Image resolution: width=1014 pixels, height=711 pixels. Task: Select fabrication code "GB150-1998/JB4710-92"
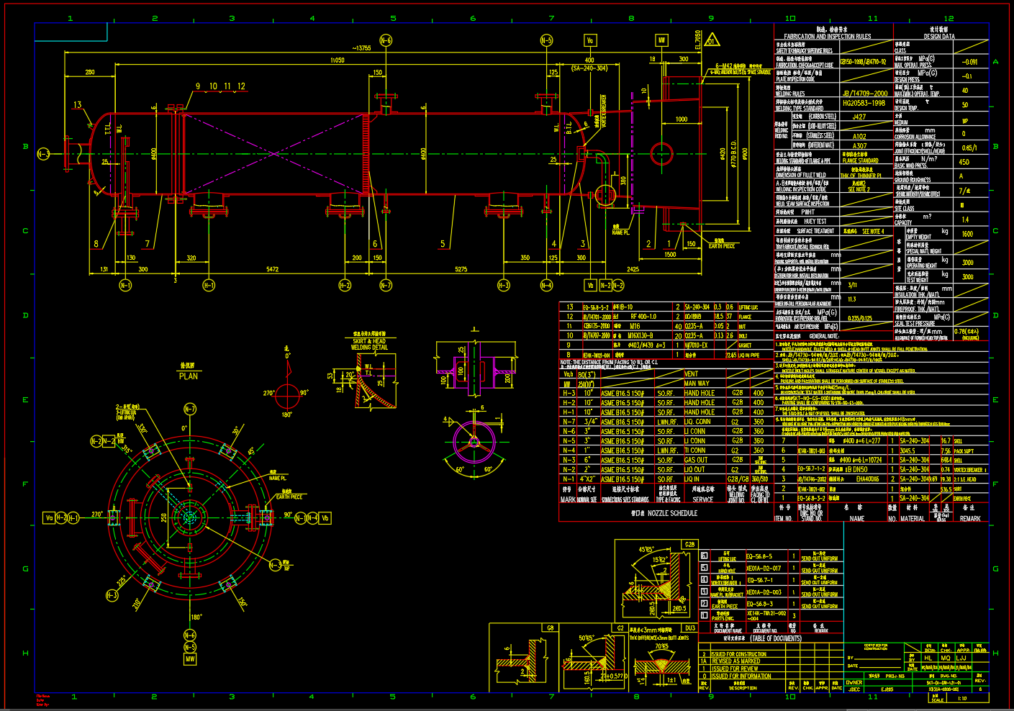[x=863, y=62]
